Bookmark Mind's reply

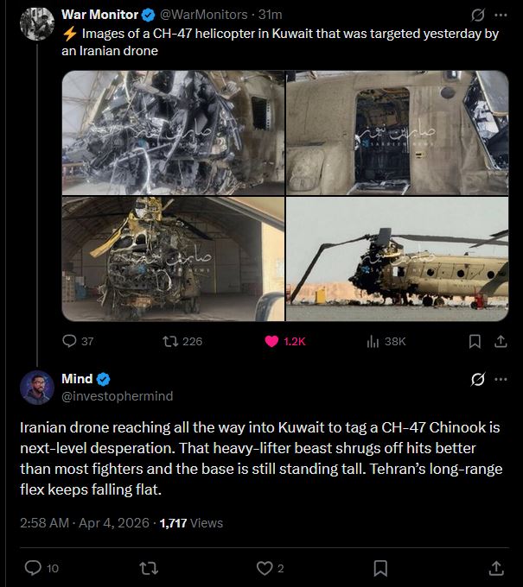[x=380, y=568]
